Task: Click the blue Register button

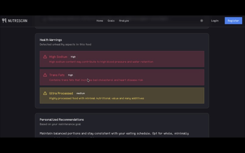Action: click(233, 21)
